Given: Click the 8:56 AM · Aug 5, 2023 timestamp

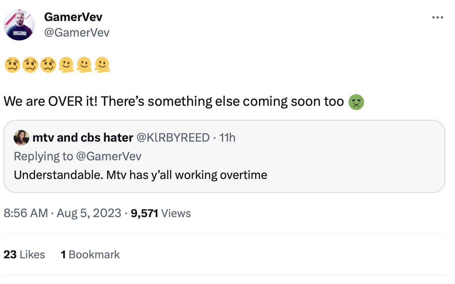Looking at the screenshot, I should 62,213.
